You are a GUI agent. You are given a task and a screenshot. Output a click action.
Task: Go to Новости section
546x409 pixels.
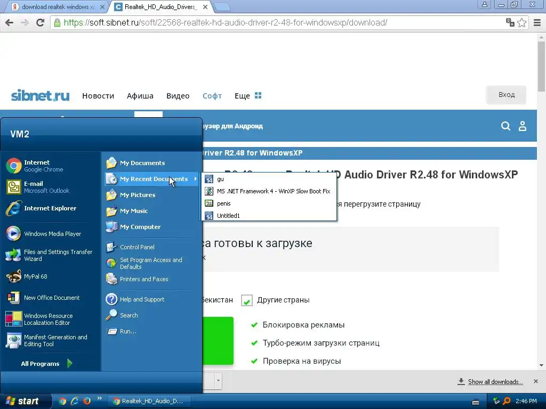pyautogui.click(x=98, y=96)
